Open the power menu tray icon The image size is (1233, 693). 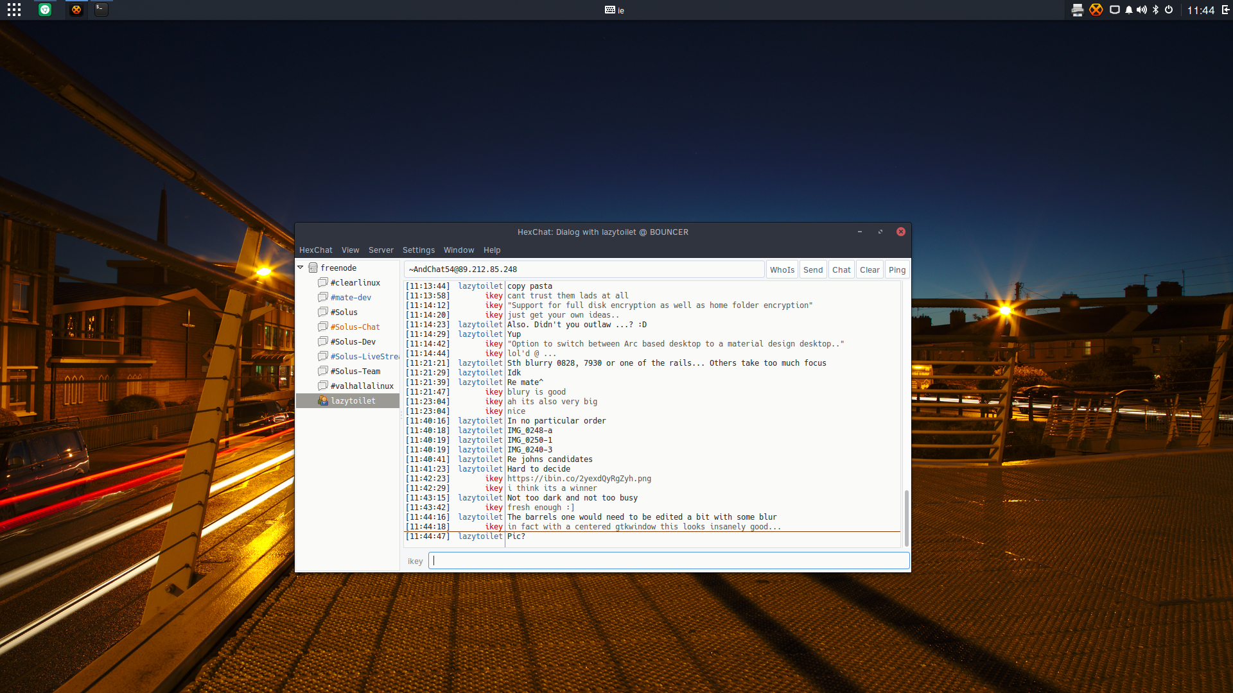click(x=1169, y=10)
